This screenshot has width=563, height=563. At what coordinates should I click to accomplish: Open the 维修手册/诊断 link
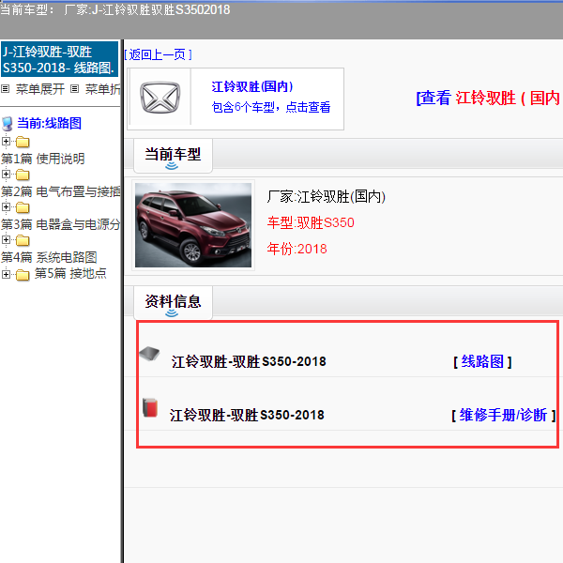(x=503, y=415)
